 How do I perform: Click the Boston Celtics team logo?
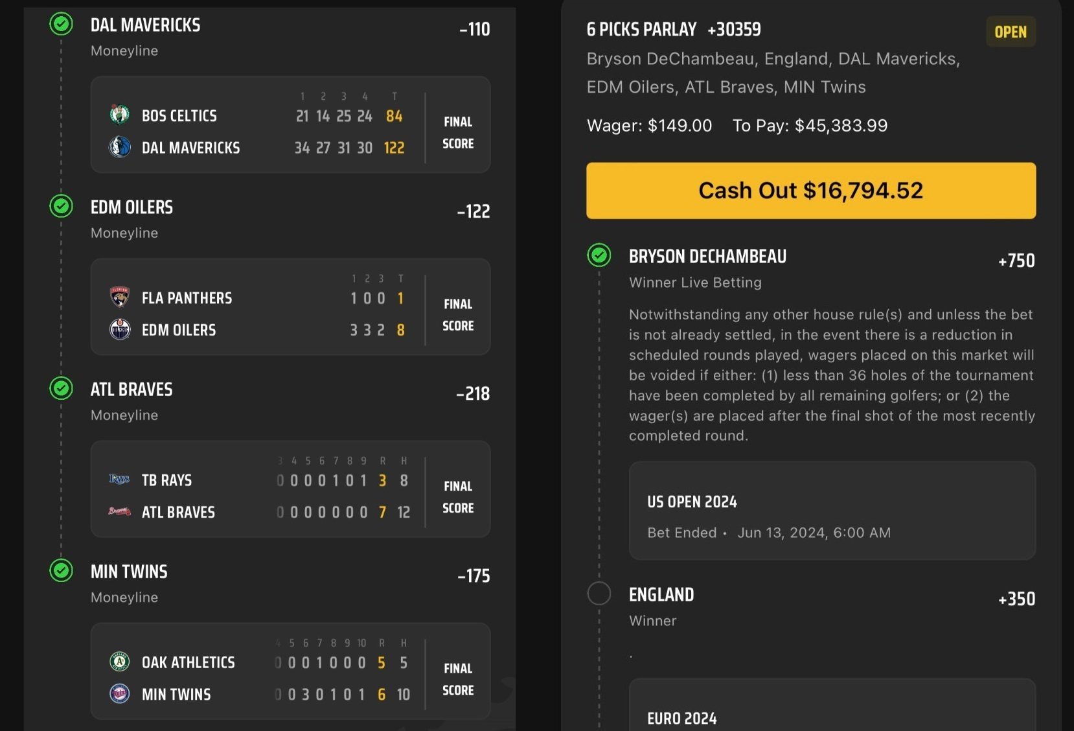(x=120, y=115)
